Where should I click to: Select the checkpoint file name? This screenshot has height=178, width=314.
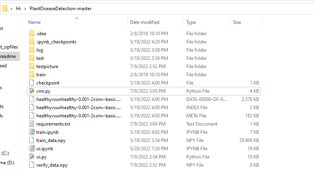pos(48,83)
